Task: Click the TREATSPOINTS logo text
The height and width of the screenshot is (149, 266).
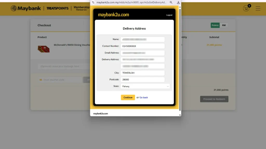Action: (57, 8)
